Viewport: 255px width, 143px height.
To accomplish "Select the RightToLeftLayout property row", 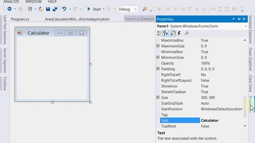I will pyautogui.click(x=202, y=80).
